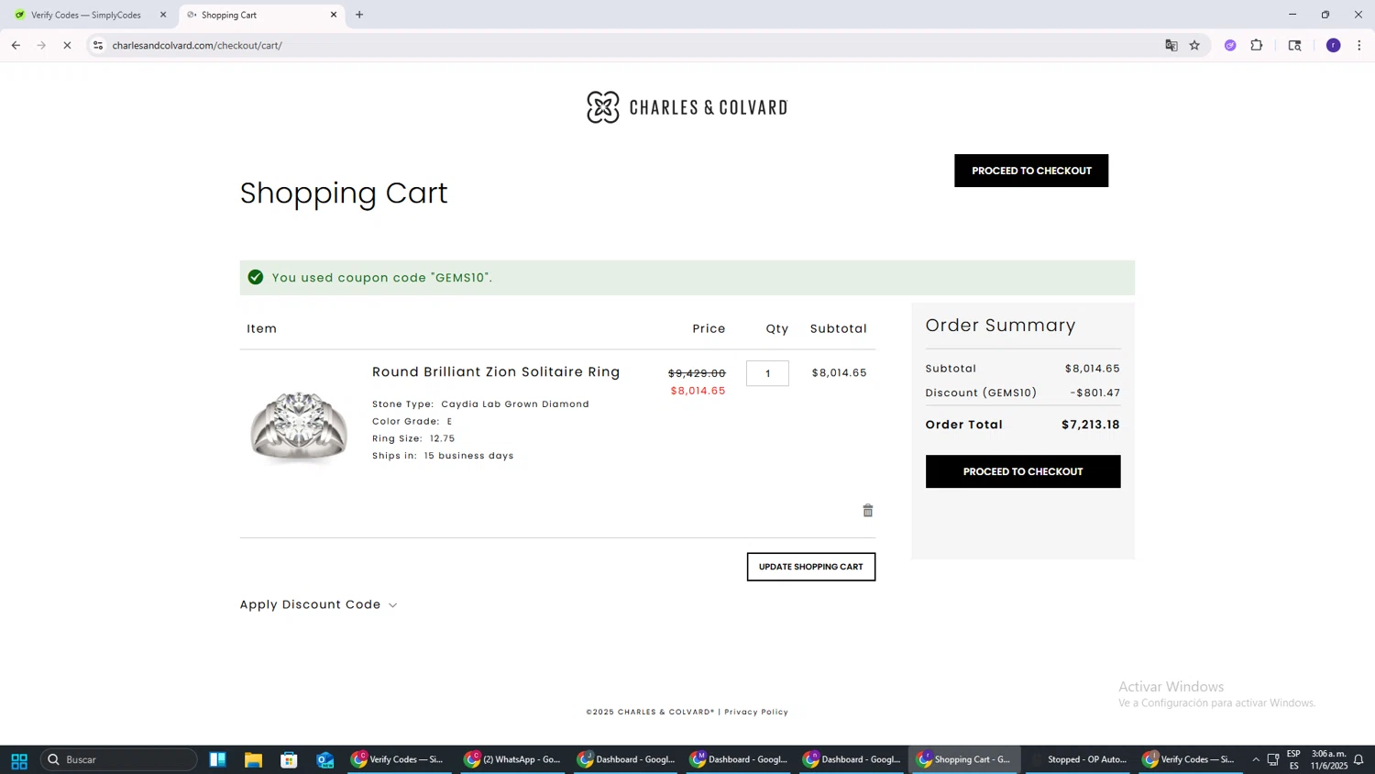1375x774 pixels.
Task: Open Privacy Policy link in footer
Action: (x=756, y=712)
